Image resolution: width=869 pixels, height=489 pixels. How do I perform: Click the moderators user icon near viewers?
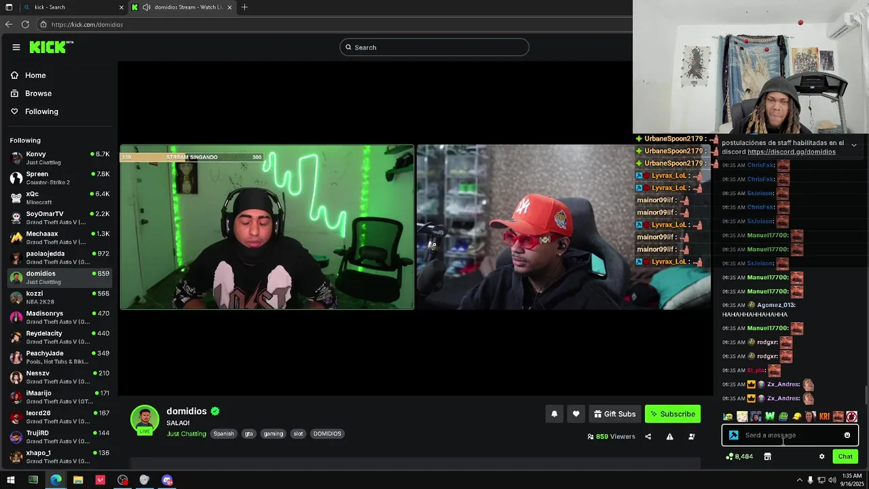[x=691, y=437]
